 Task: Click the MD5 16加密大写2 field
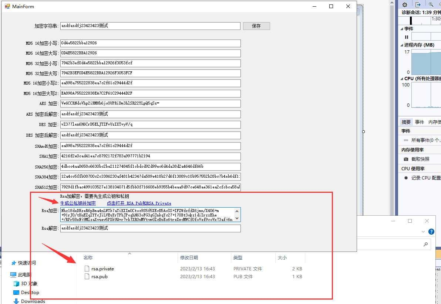click(151, 93)
